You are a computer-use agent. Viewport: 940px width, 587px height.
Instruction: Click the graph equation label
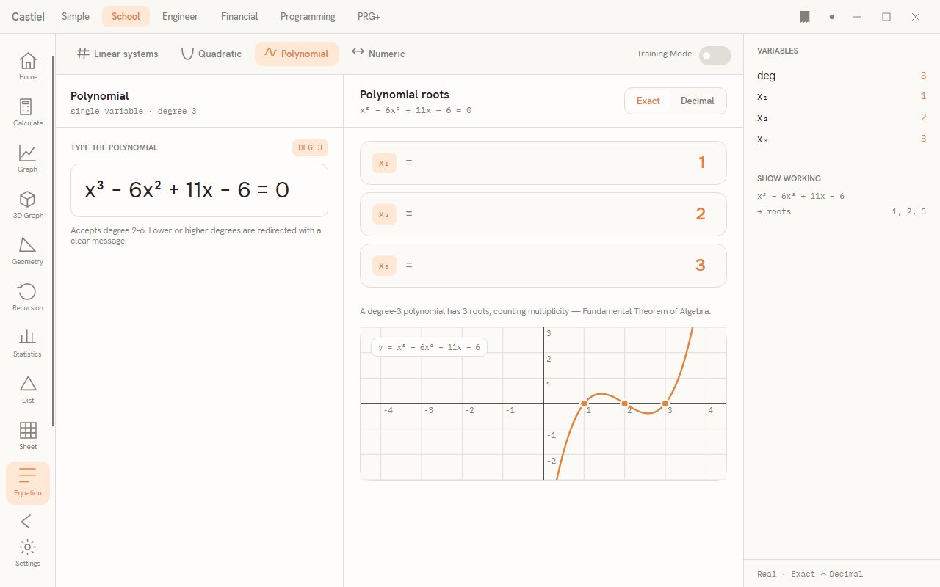tap(429, 347)
